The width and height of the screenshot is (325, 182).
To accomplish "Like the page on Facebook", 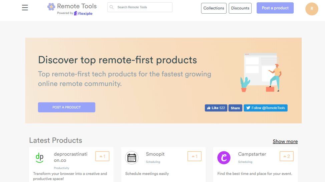I will [x=216, y=108].
